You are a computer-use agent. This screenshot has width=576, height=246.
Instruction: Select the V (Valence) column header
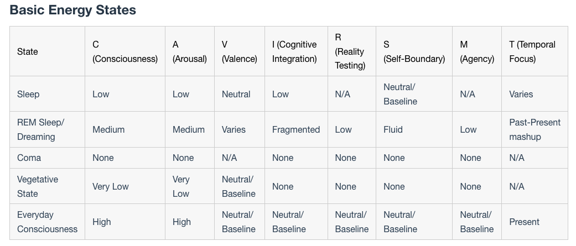(239, 52)
